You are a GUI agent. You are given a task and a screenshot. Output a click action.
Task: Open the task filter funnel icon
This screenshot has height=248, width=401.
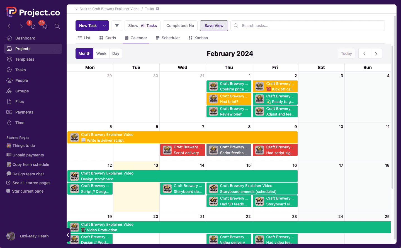click(116, 25)
